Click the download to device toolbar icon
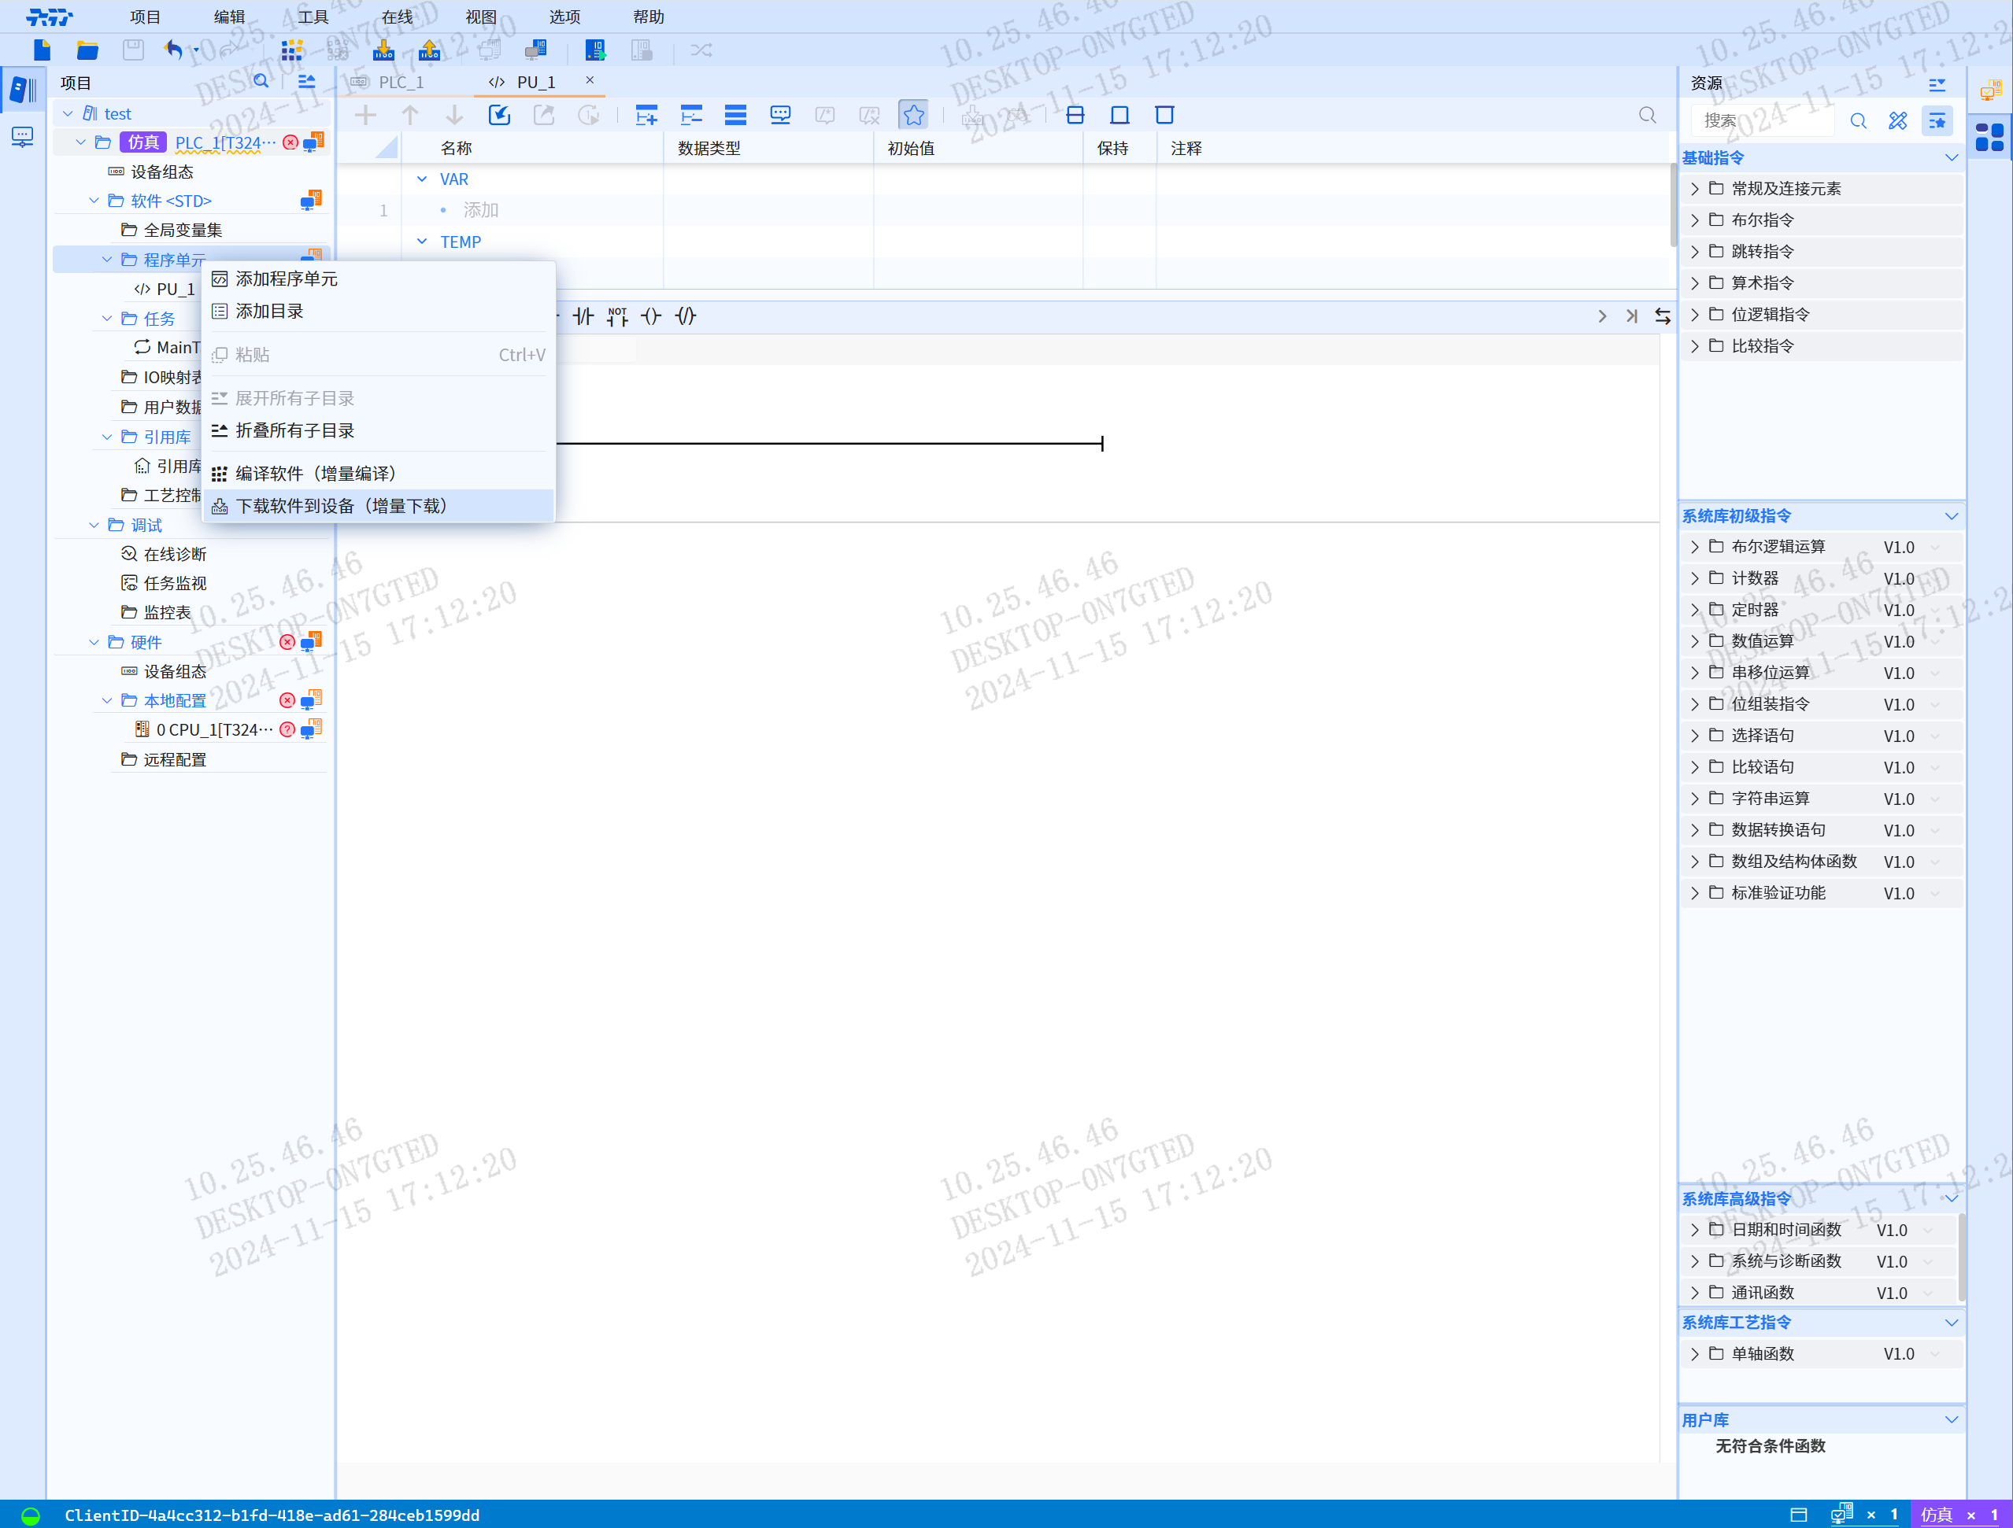 (383, 50)
